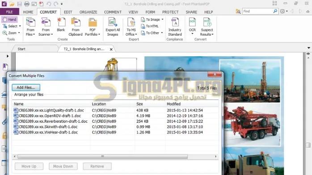This screenshot has height=175, width=312.
Task: Select CREGJ89.xx-xx.WeHear-draft-1.doc file row
Action: 115,132
